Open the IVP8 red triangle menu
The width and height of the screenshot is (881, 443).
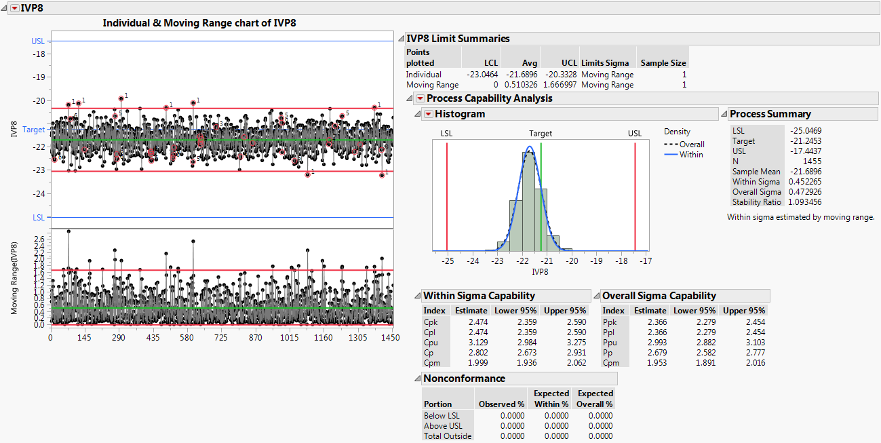point(15,7)
